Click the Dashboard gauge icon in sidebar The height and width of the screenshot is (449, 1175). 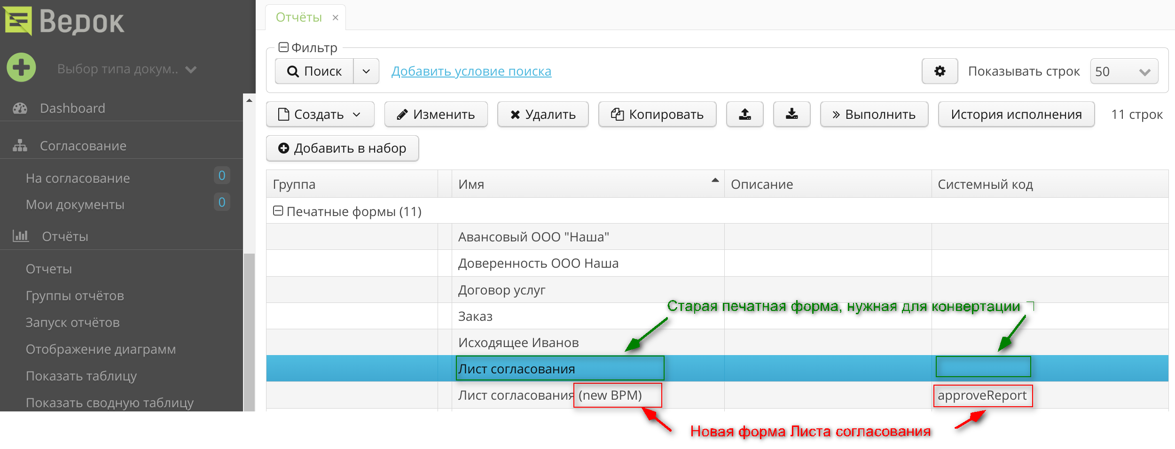coord(20,108)
